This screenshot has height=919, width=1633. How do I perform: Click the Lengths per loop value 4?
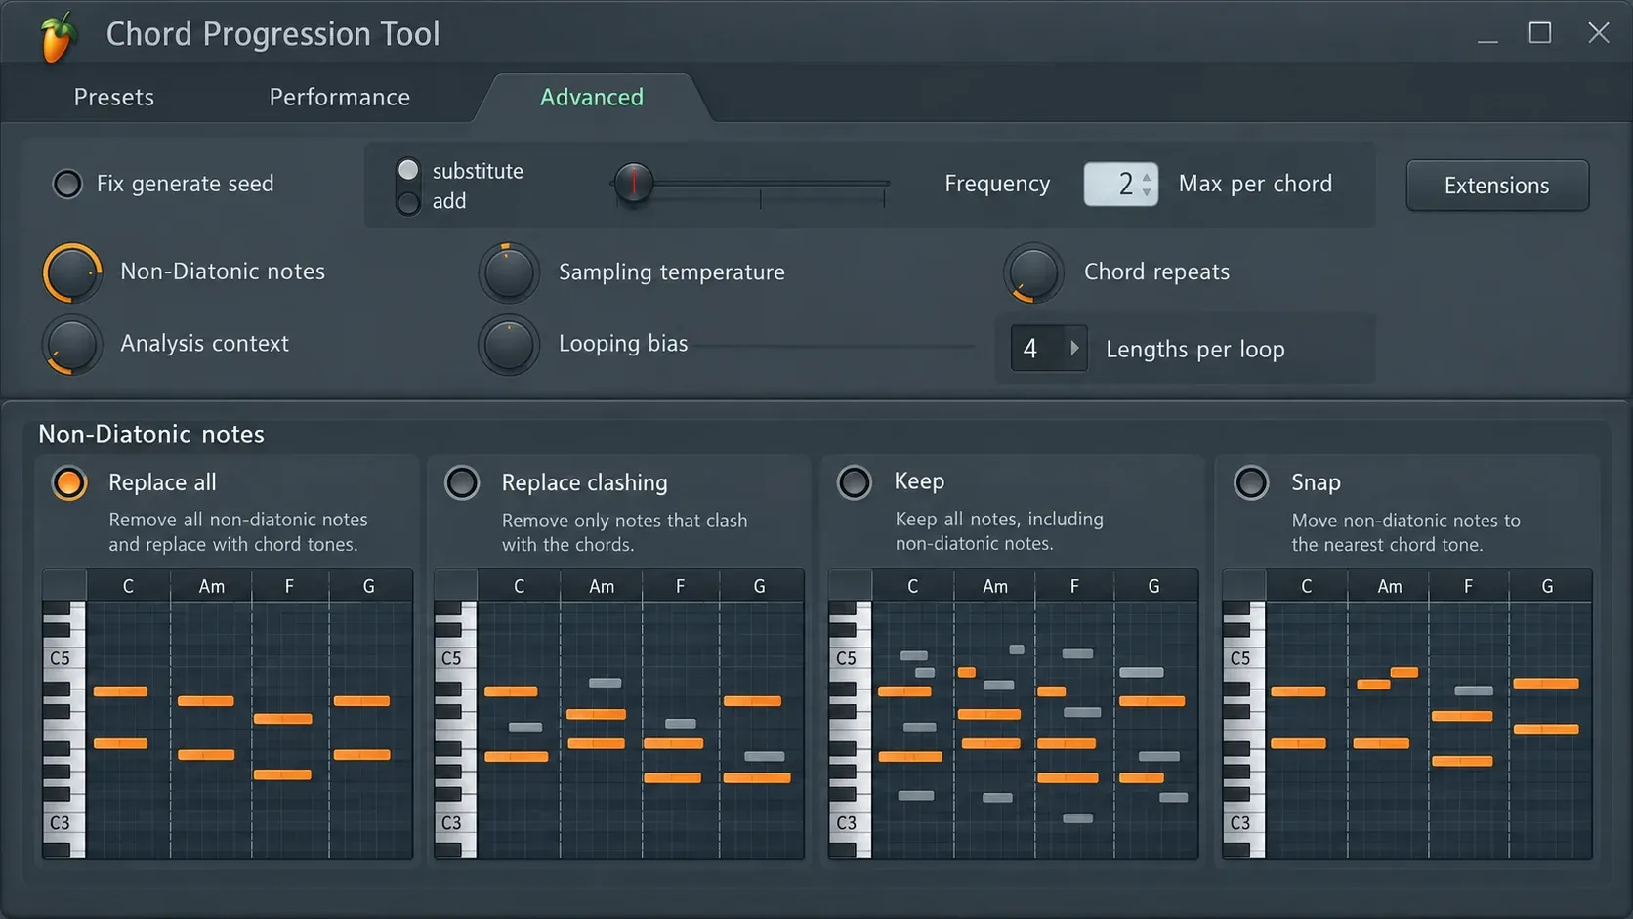(x=1030, y=349)
